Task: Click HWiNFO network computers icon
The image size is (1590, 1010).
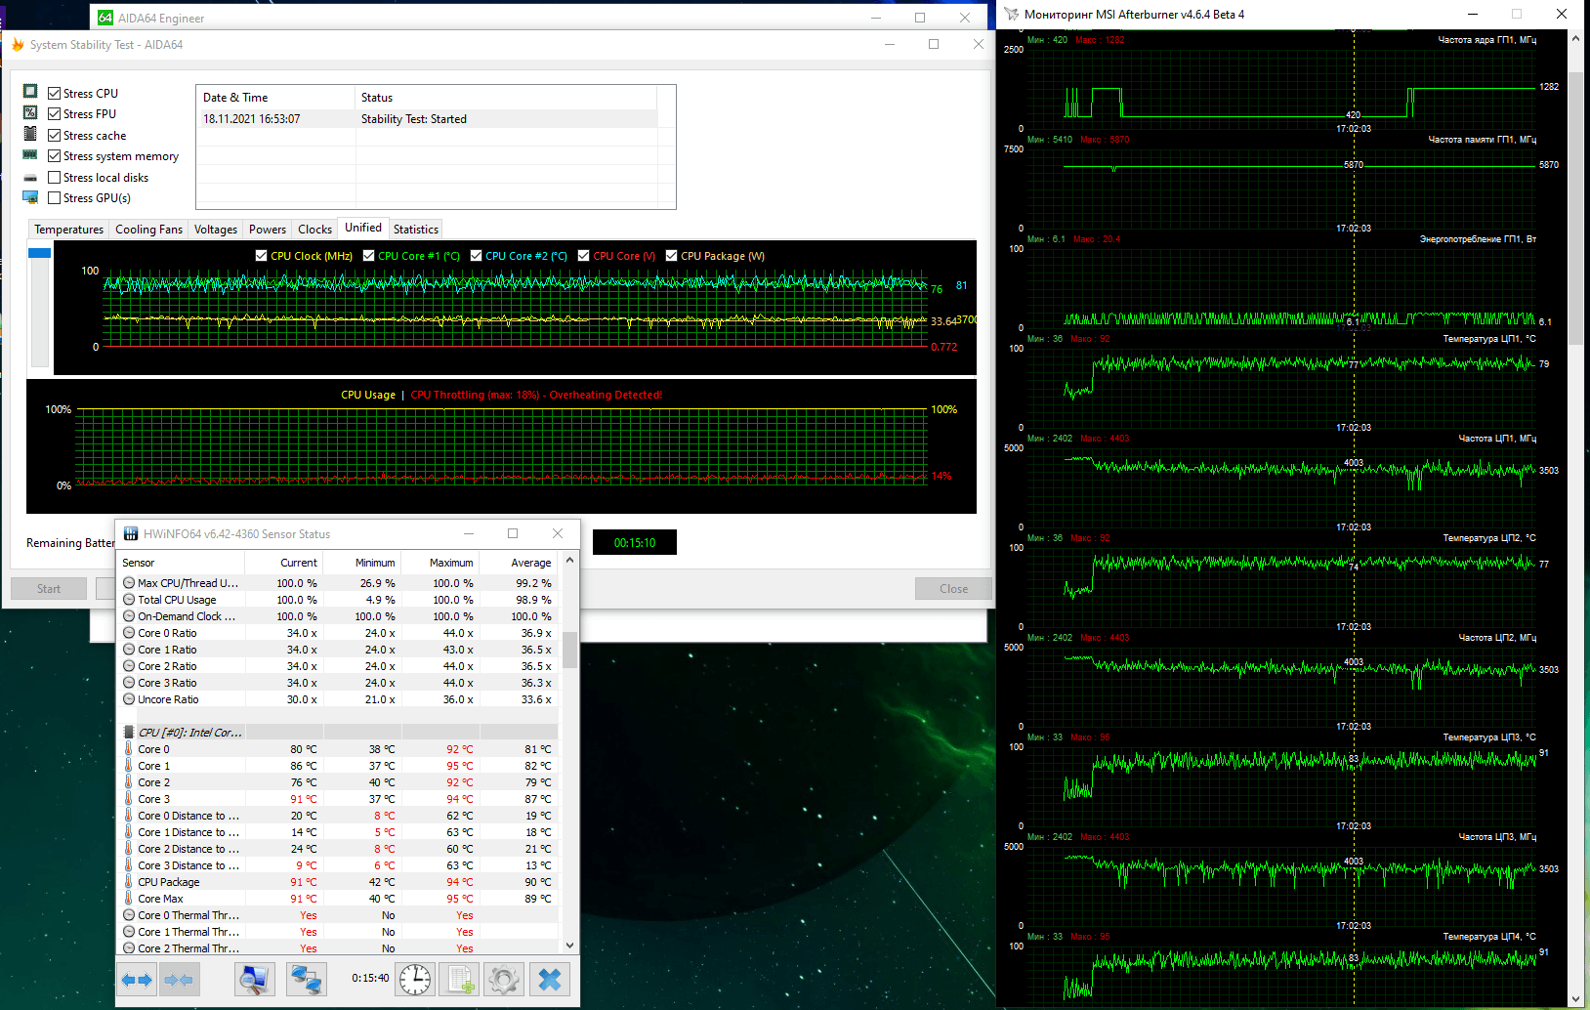Action: click(306, 979)
